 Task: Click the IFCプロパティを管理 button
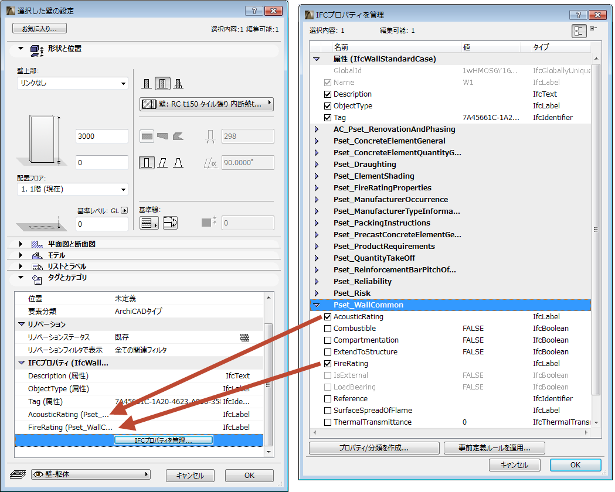[163, 440]
